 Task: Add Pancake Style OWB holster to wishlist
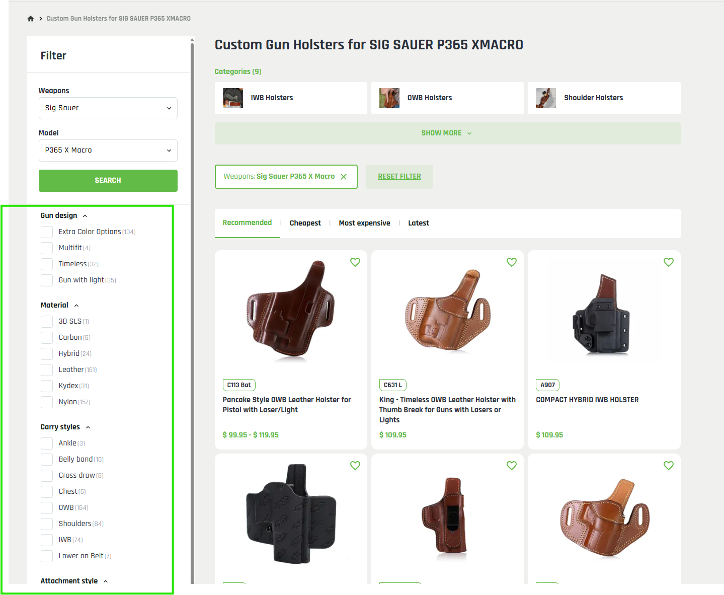point(355,262)
